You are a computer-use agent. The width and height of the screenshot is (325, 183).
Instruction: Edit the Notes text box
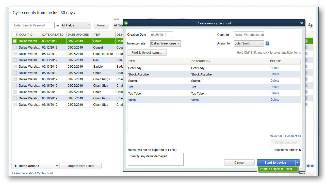coord(155,159)
